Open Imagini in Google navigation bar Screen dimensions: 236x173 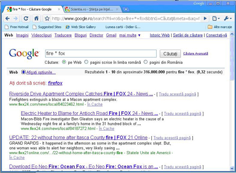(x=22, y=35)
